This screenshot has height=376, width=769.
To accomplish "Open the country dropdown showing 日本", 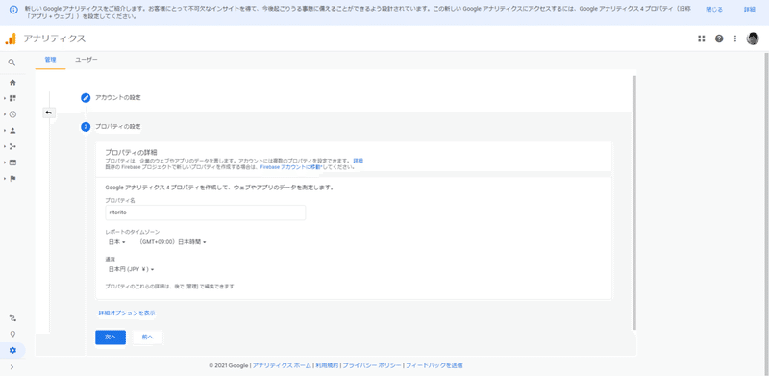I will click(x=117, y=242).
